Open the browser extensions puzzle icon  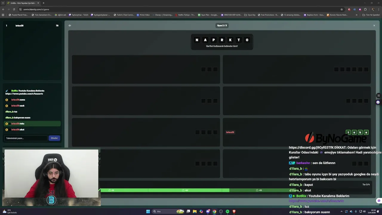(365, 9)
